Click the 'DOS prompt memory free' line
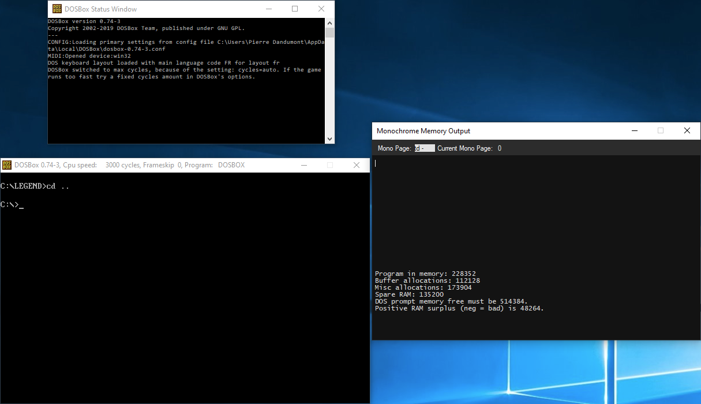 click(451, 301)
